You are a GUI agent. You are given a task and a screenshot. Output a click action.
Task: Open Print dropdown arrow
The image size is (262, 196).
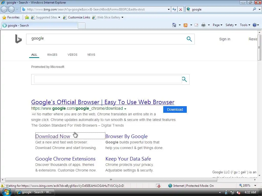click(x=209, y=25)
